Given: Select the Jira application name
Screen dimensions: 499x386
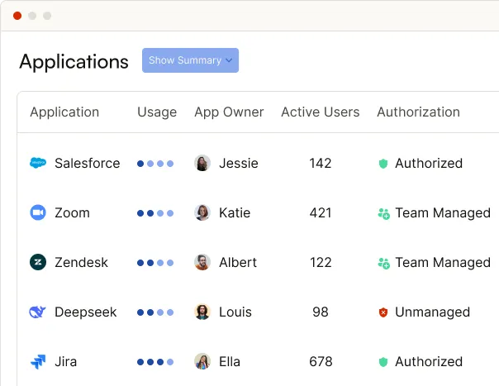Looking at the screenshot, I should [x=66, y=362].
